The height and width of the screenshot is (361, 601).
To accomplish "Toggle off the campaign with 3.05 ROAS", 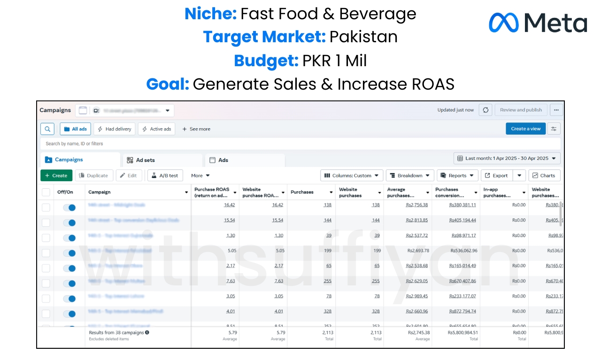I will [69, 299].
